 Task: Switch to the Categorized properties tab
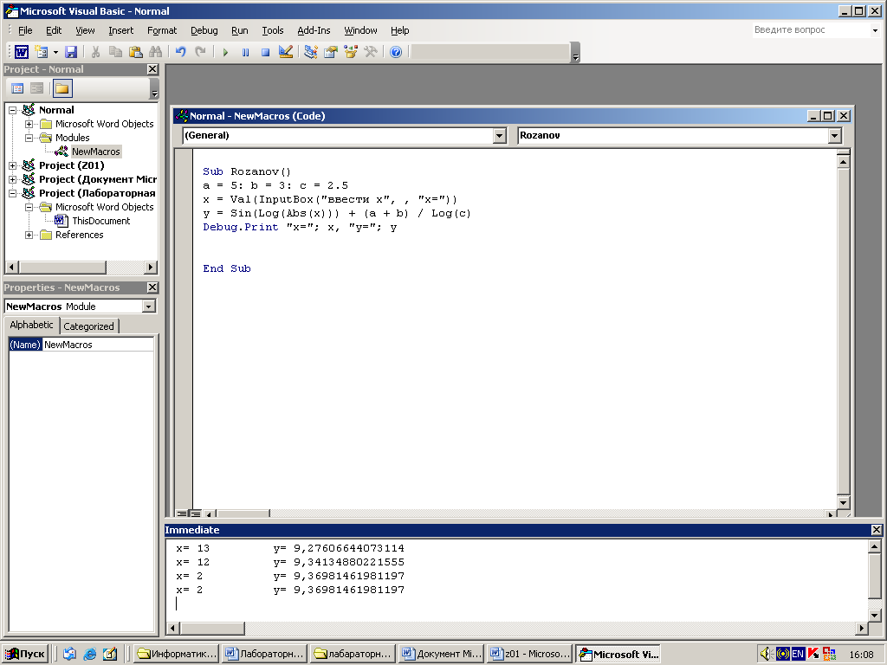click(x=89, y=326)
